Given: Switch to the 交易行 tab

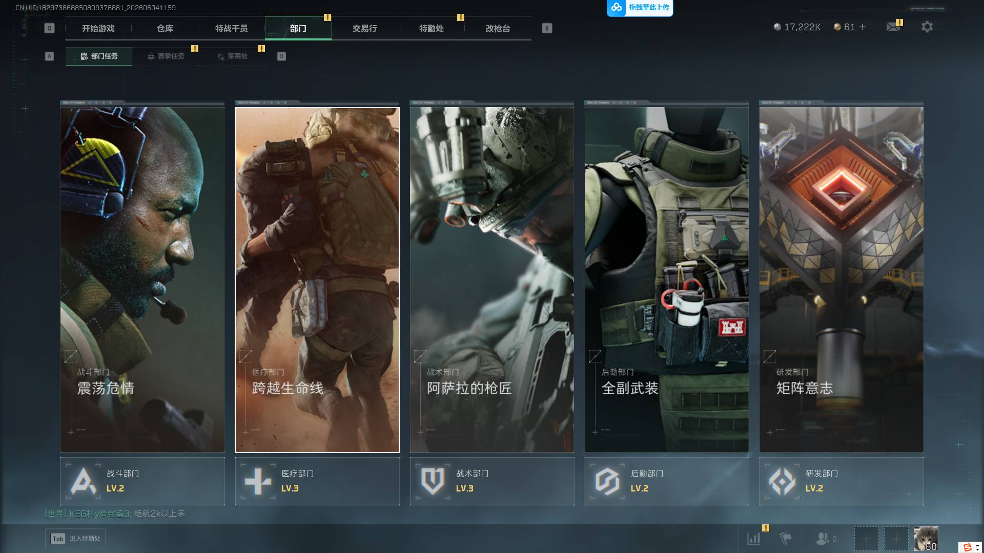Looking at the screenshot, I should 365,28.
